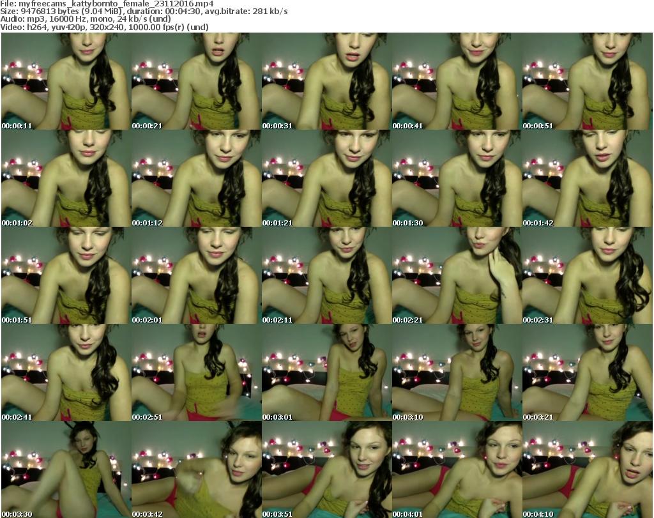Image resolution: width=654 pixels, height=518 pixels.
Task: Choose the thumbnail at 00:02:51
Action: pos(197,372)
